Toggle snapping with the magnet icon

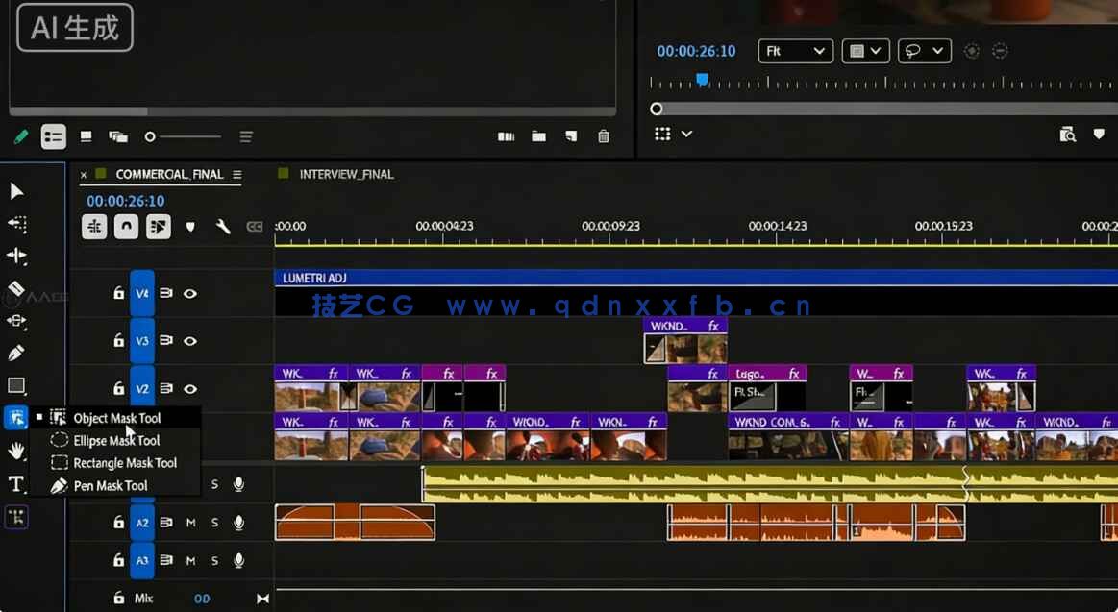(x=125, y=226)
